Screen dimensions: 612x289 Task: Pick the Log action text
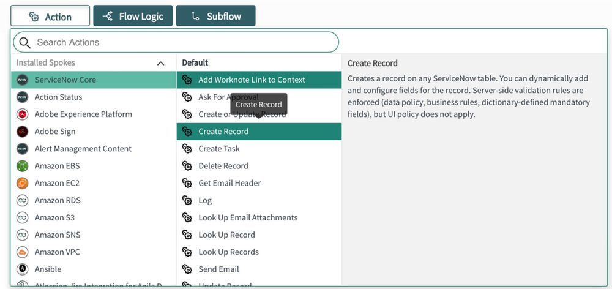205,200
